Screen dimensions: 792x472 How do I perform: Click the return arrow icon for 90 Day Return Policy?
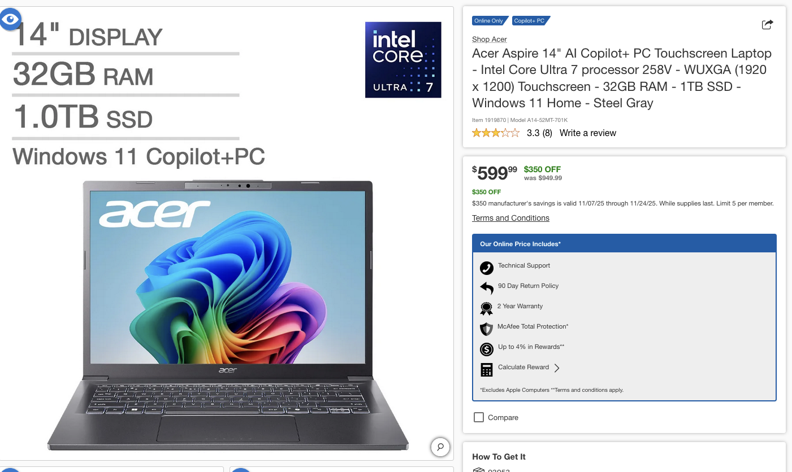click(486, 288)
